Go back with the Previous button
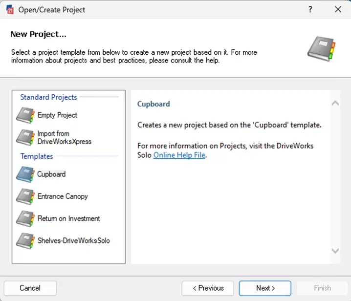Image resolution: width=351 pixels, height=301 pixels. (208, 288)
